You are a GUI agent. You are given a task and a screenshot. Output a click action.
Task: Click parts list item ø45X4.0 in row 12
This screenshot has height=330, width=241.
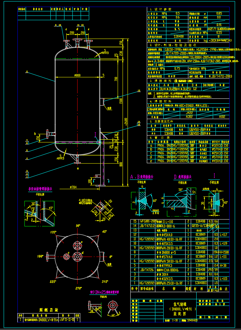166,235
